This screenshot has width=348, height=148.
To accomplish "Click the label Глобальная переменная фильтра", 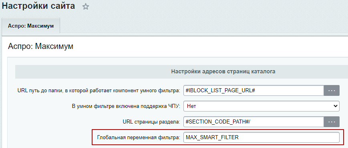I will point(139,138).
